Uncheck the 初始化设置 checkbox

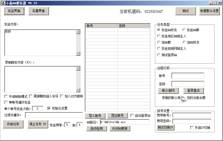(x=49, y=108)
